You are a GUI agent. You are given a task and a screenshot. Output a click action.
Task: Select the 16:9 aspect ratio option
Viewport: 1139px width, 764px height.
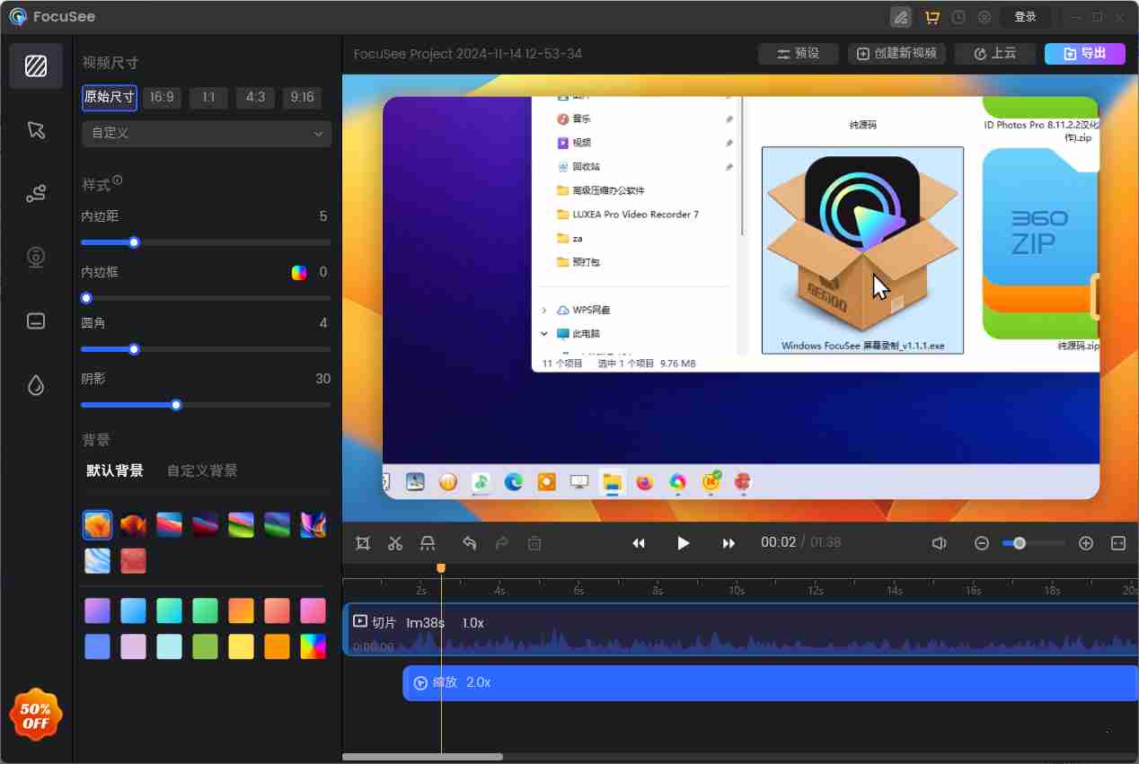162,98
